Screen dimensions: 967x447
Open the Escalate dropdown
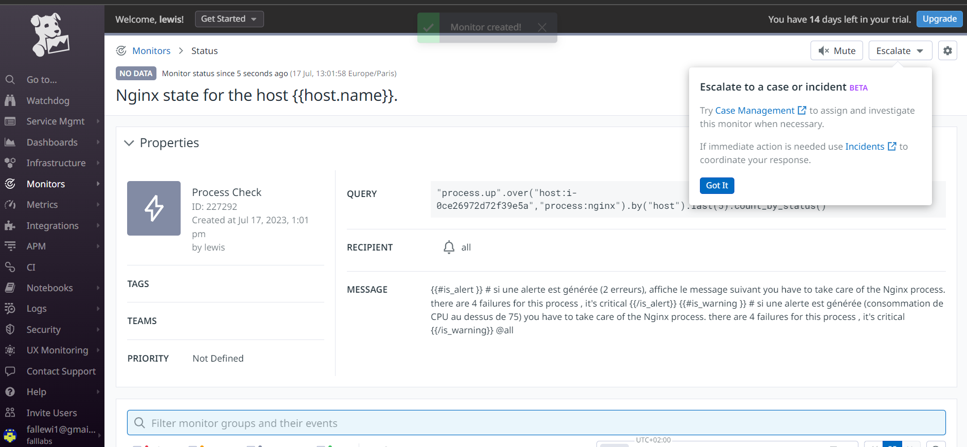pos(900,50)
